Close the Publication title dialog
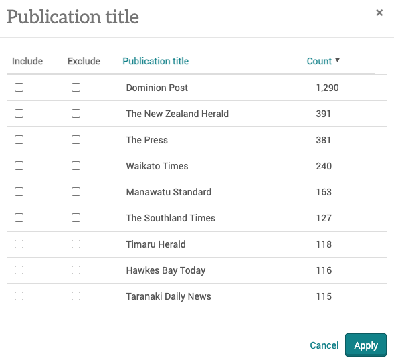The image size is (394, 364). pyautogui.click(x=379, y=13)
